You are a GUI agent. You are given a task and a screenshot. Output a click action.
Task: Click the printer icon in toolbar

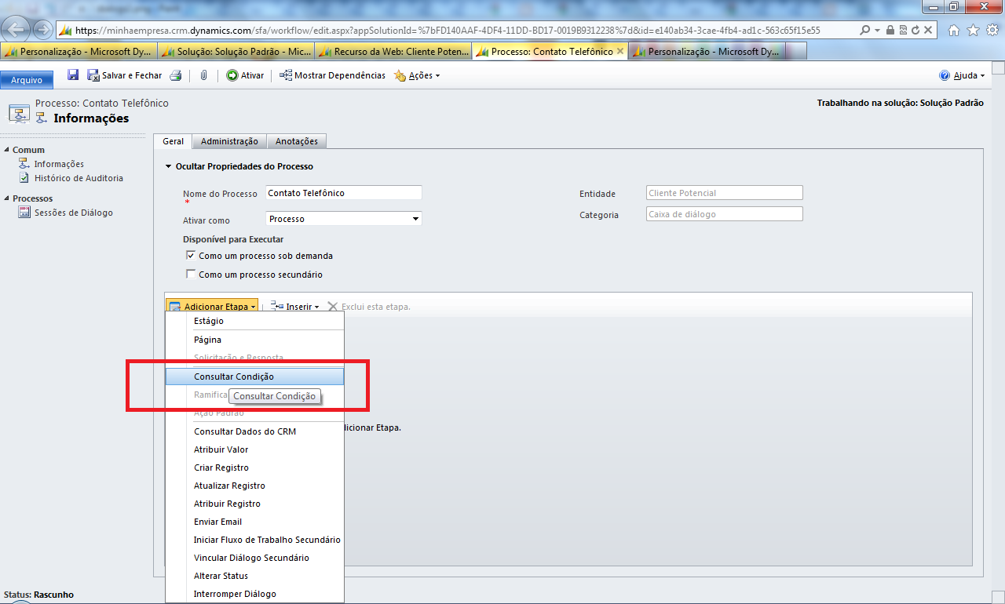pos(176,75)
